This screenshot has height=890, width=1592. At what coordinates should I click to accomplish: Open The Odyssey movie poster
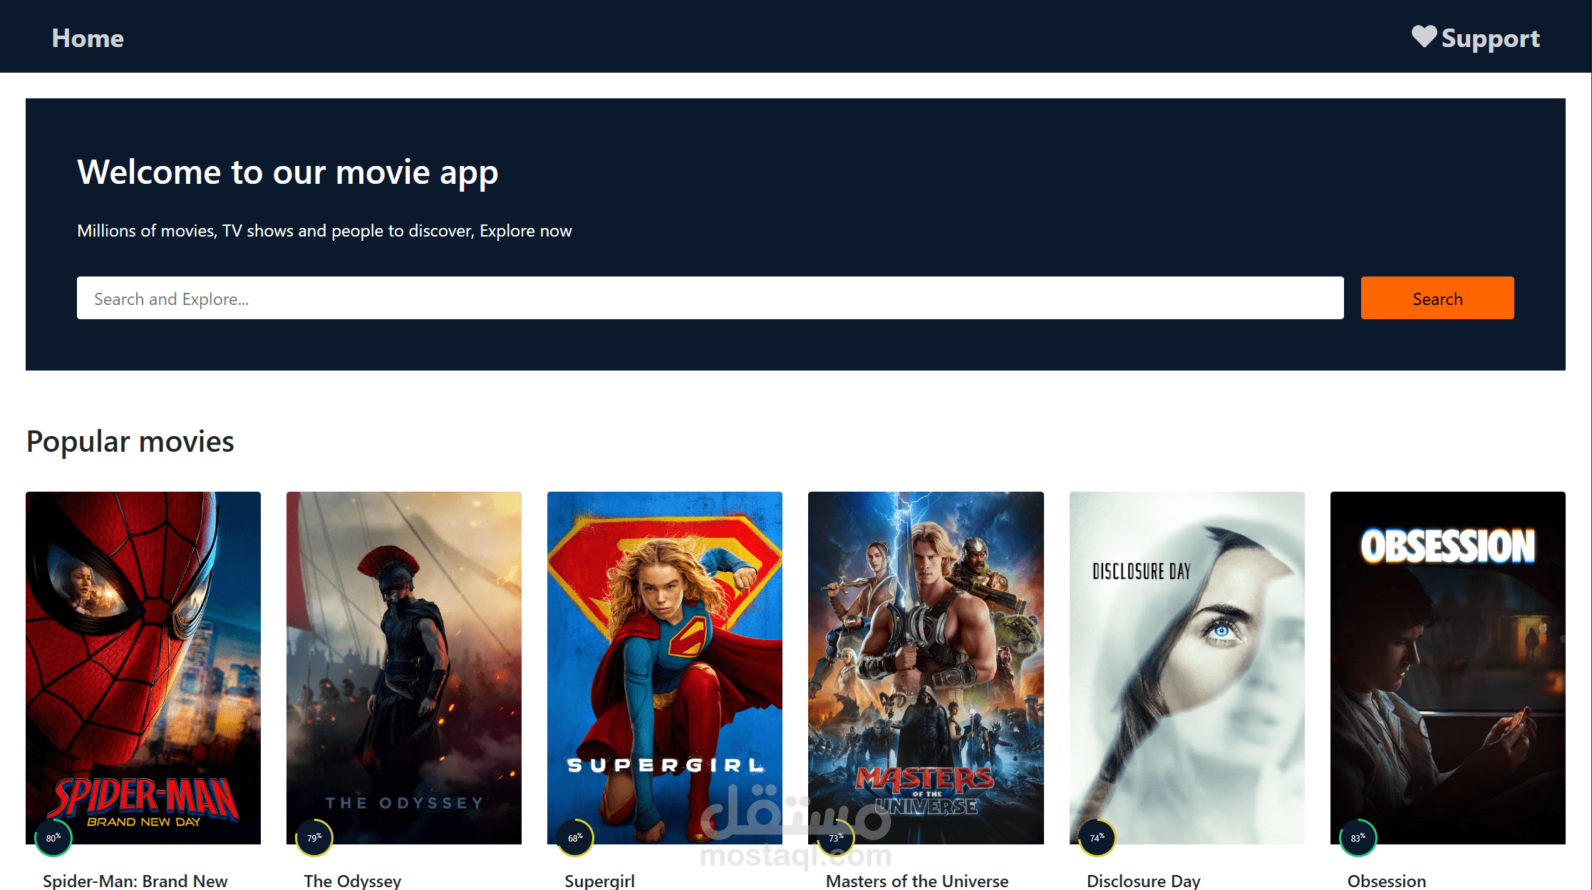coord(404,668)
